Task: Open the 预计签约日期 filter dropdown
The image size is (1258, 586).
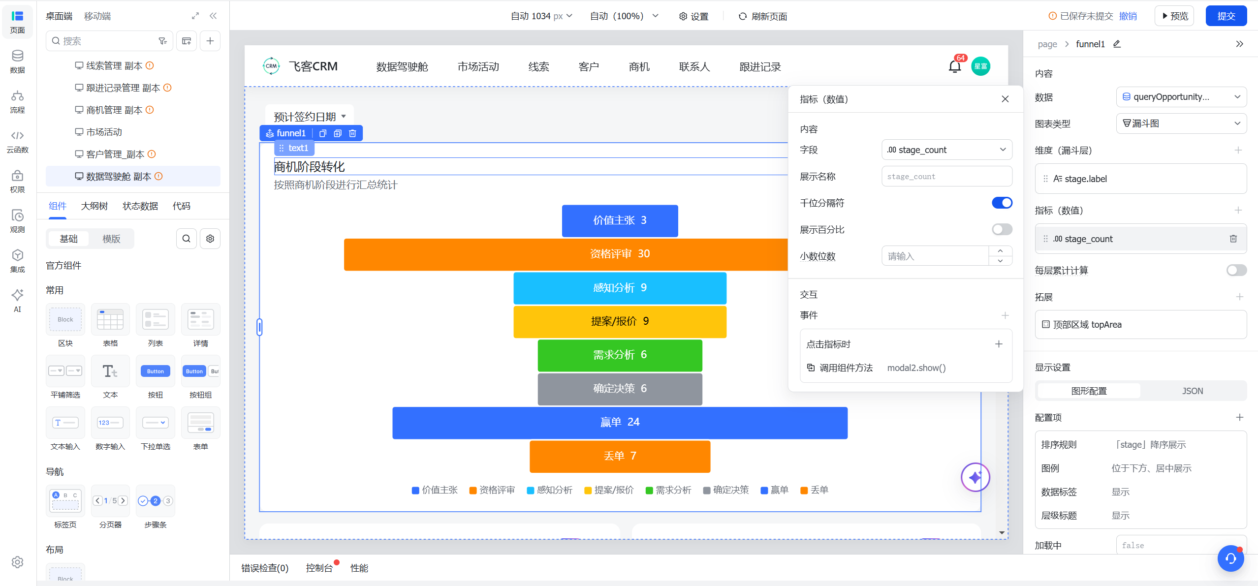Action: tap(310, 117)
